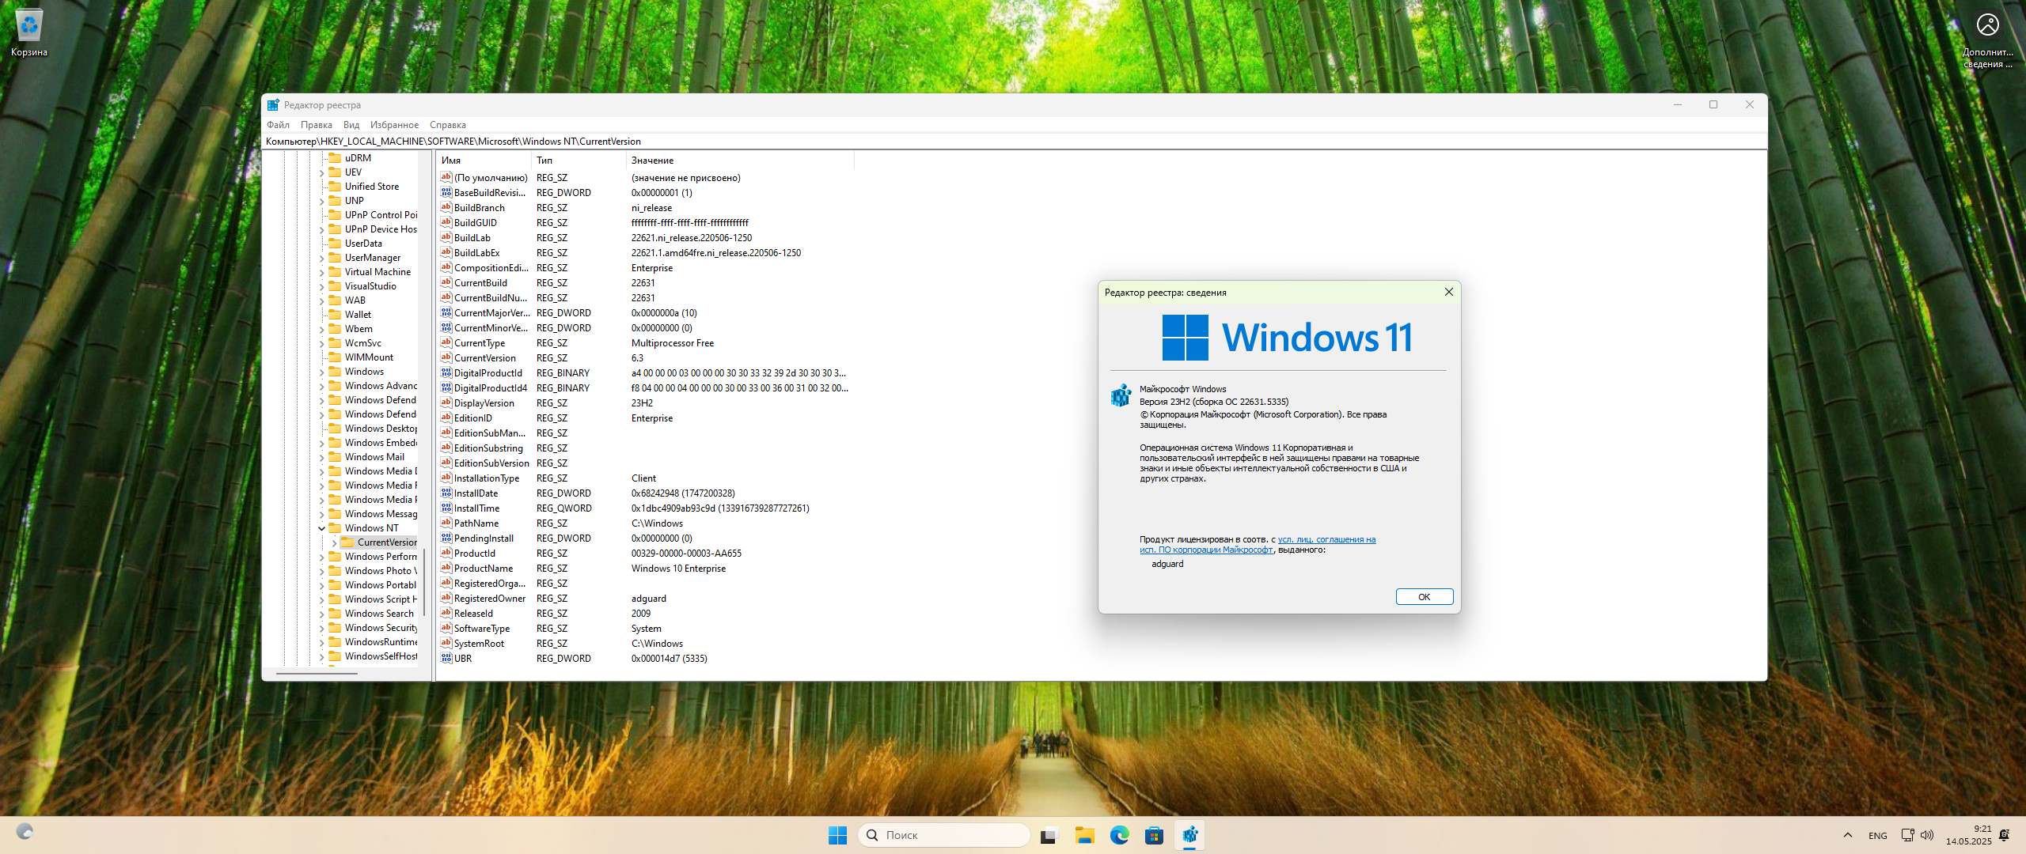Select the InstallDate value row

tap(646, 493)
